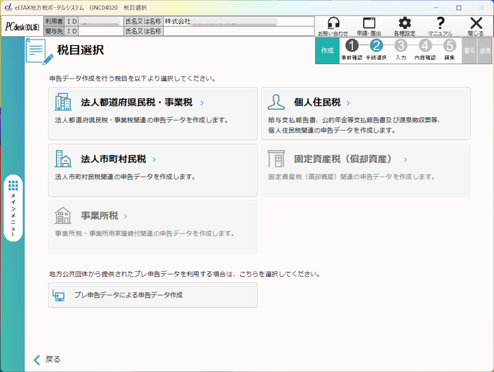Click text 地方公共団体から提供されたプレ申告データを利用する場合は
Image resolution: width=494 pixels, height=372 pixels.
[141, 274]
